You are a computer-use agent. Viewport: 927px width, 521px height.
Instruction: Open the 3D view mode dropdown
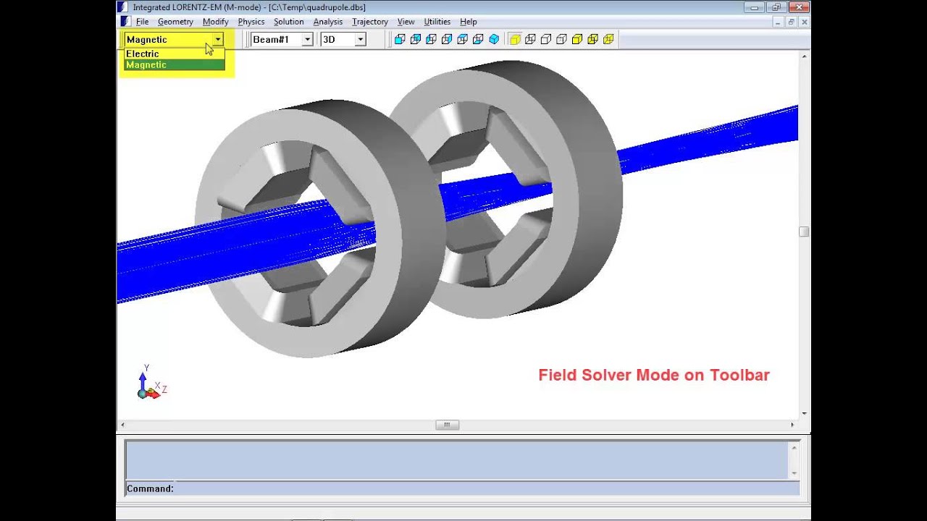click(x=360, y=39)
